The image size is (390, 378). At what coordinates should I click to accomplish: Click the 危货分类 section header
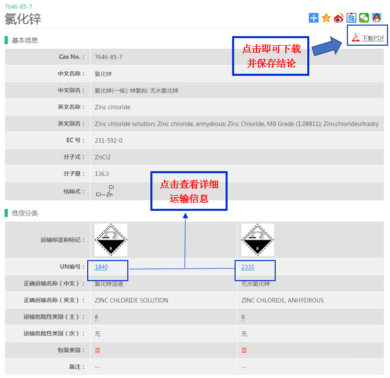click(25, 213)
